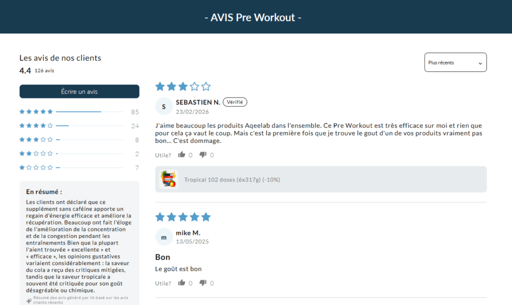Click the 'S' avatar of Sebastien N.
This screenshot has width=512, height=305.
pyautogui.click(x=163, y=106)
